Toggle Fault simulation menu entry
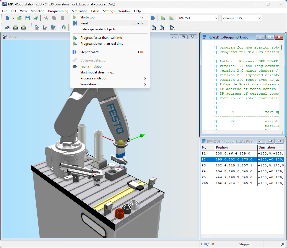Viewport: 287px width, 248px height. point(110,66)
